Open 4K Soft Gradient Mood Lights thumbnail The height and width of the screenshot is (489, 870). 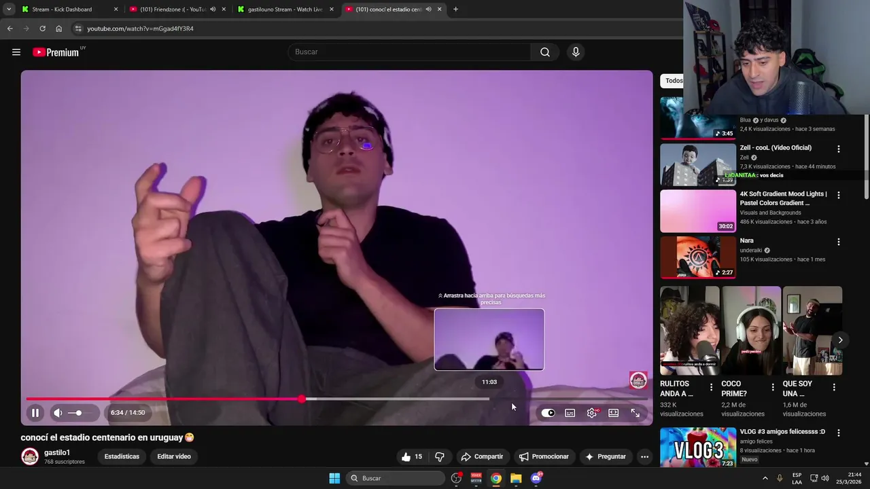pos(698,211)
